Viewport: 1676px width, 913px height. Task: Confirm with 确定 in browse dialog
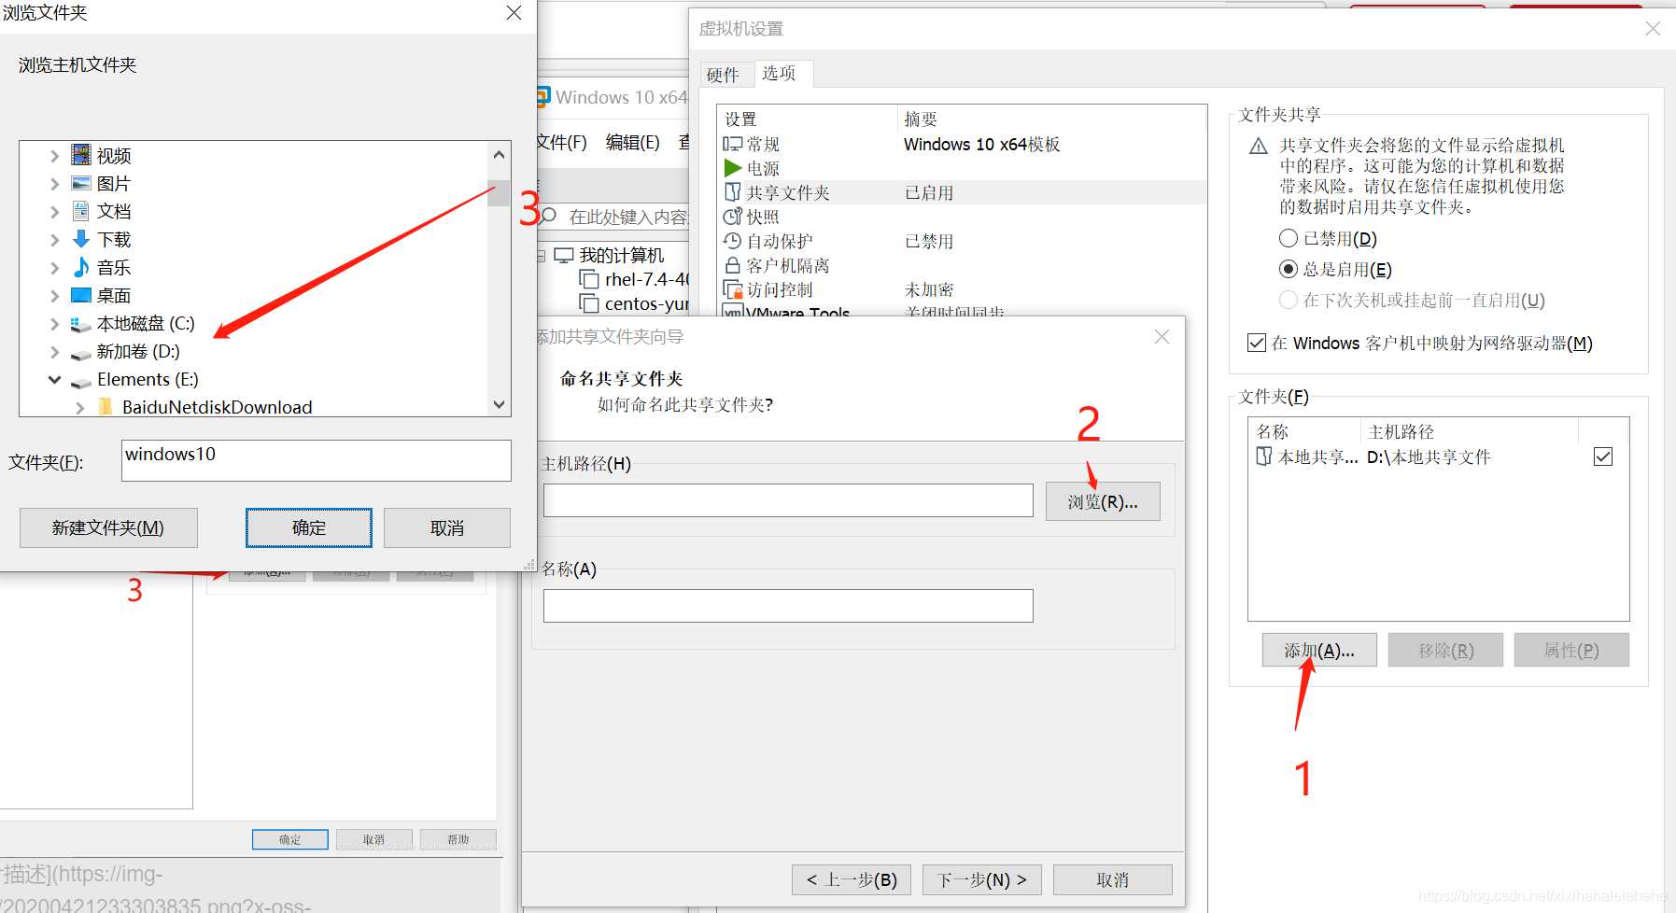[309, 527]
